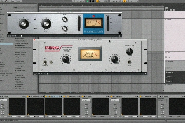Click the 1176 Attack knob
This screenshot has width=185, height=123.
click(x=64, y=19)
